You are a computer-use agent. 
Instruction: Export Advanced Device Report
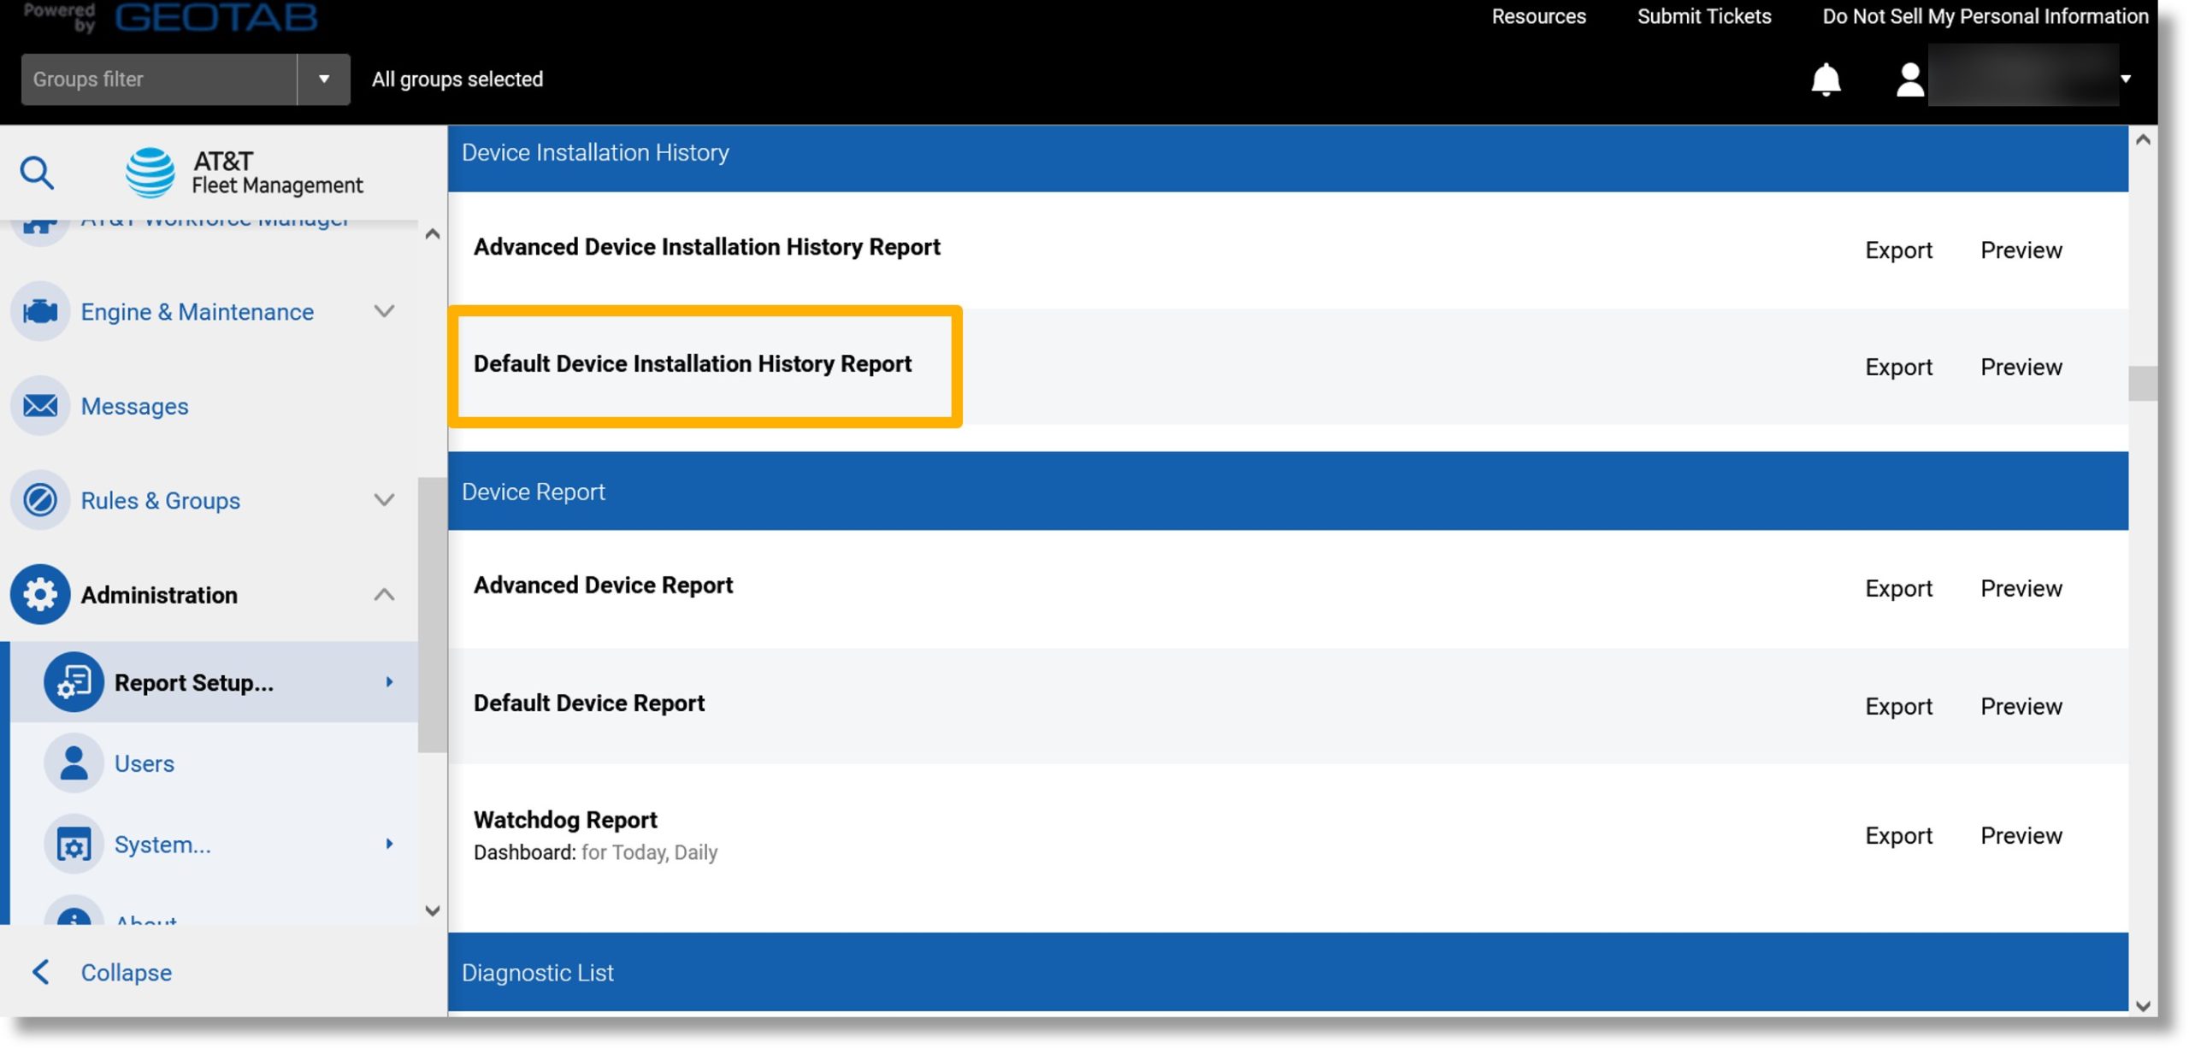[1898, 588]
